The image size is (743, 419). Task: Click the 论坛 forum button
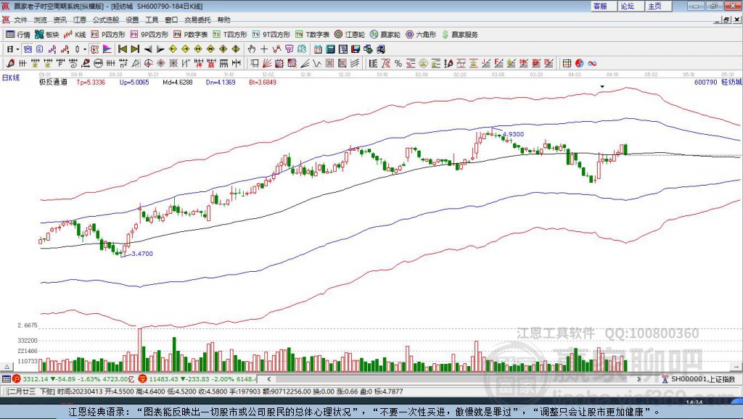[x=631, y=6]
